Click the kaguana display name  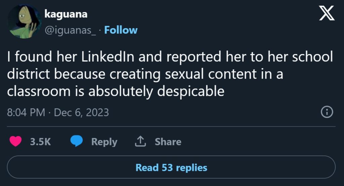(66, 14)
